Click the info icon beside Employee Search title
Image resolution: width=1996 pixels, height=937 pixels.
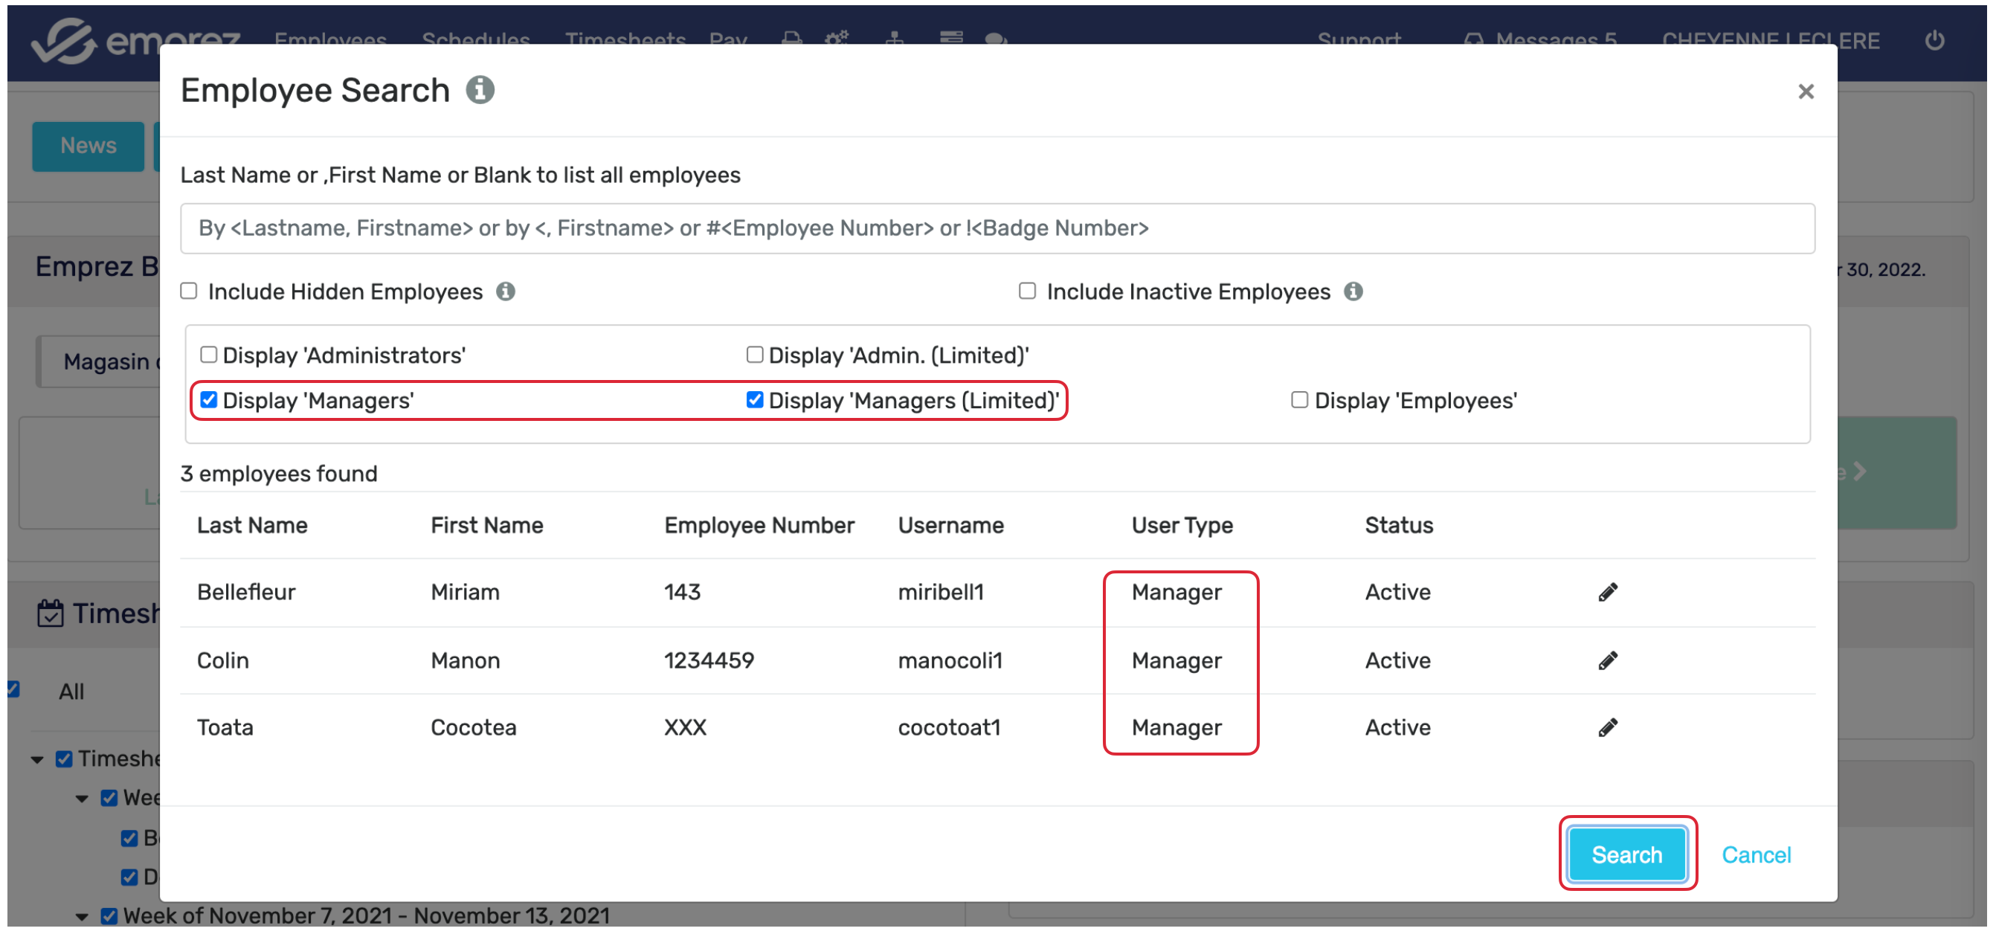tap(480, 90)
